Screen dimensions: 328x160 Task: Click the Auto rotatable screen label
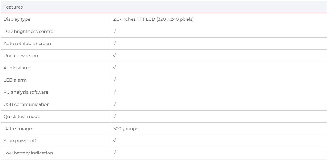pyautogui.click(x=27, y=44)
